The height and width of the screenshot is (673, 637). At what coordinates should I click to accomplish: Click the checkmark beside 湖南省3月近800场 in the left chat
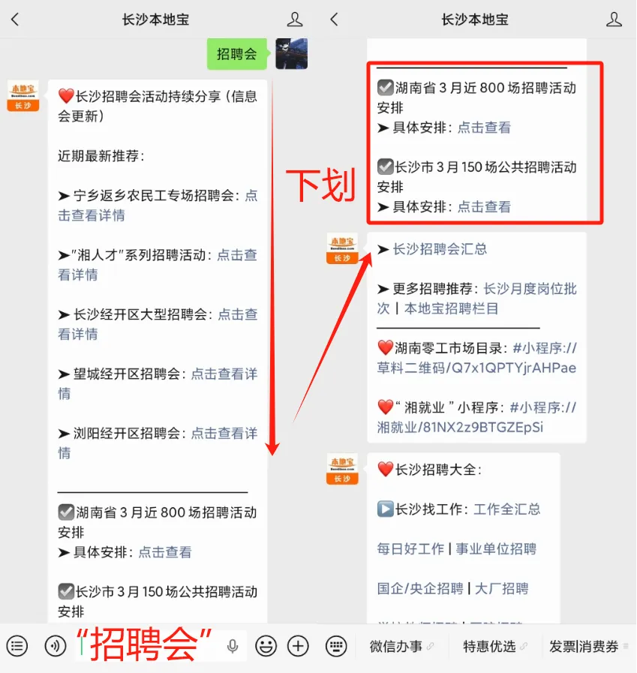coord(66,512)
